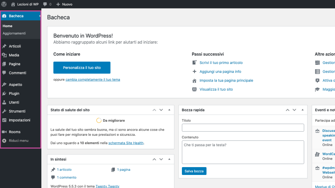Click the Salva bozza button
This screenshot has width=335, height=188.
pyautogui.click(x=194, y=171)
